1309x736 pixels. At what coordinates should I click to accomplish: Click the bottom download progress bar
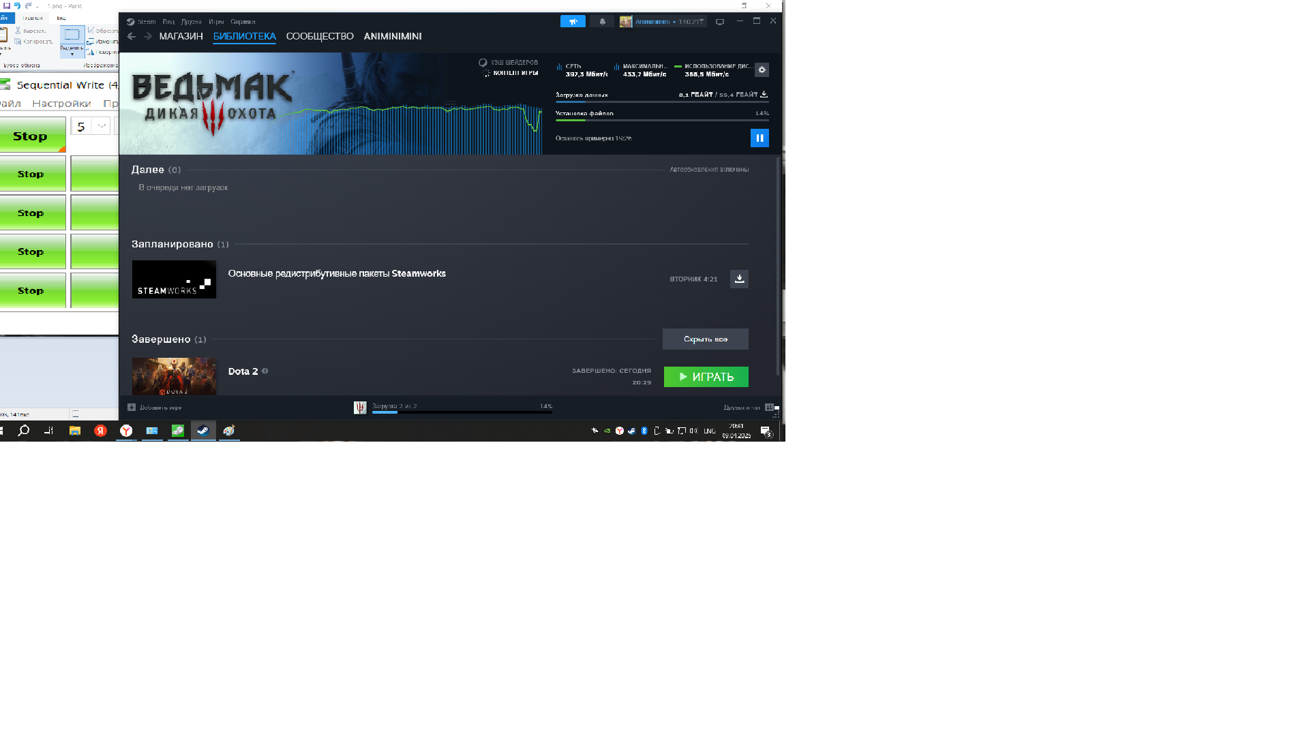pyautogui.click(x=462, y=412)
